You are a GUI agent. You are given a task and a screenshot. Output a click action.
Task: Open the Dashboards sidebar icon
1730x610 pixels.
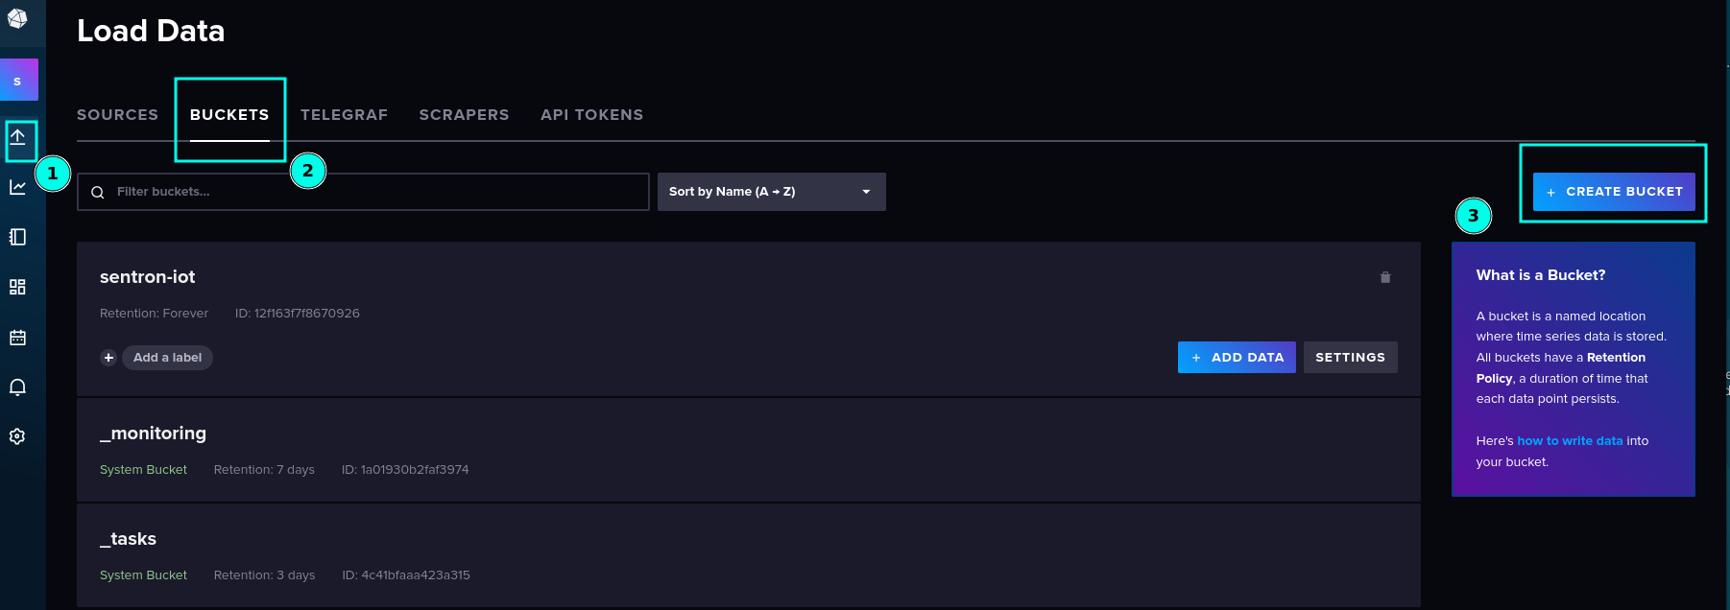(17, 287)
